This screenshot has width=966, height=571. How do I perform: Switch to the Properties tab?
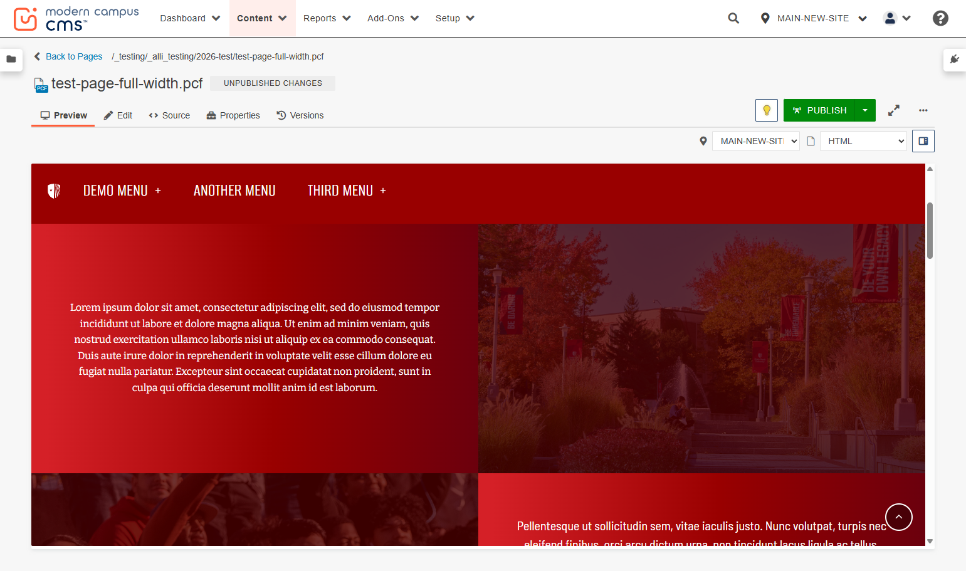click(233, 115)
